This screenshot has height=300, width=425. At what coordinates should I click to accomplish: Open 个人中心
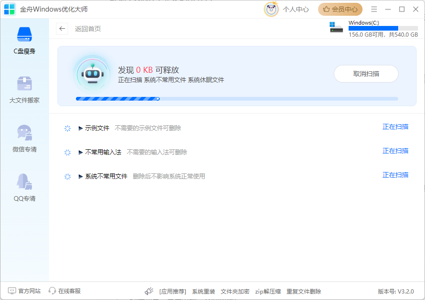click(x=296, y=9)
